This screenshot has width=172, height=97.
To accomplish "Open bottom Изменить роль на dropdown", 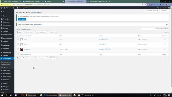I will click(41, 58).
